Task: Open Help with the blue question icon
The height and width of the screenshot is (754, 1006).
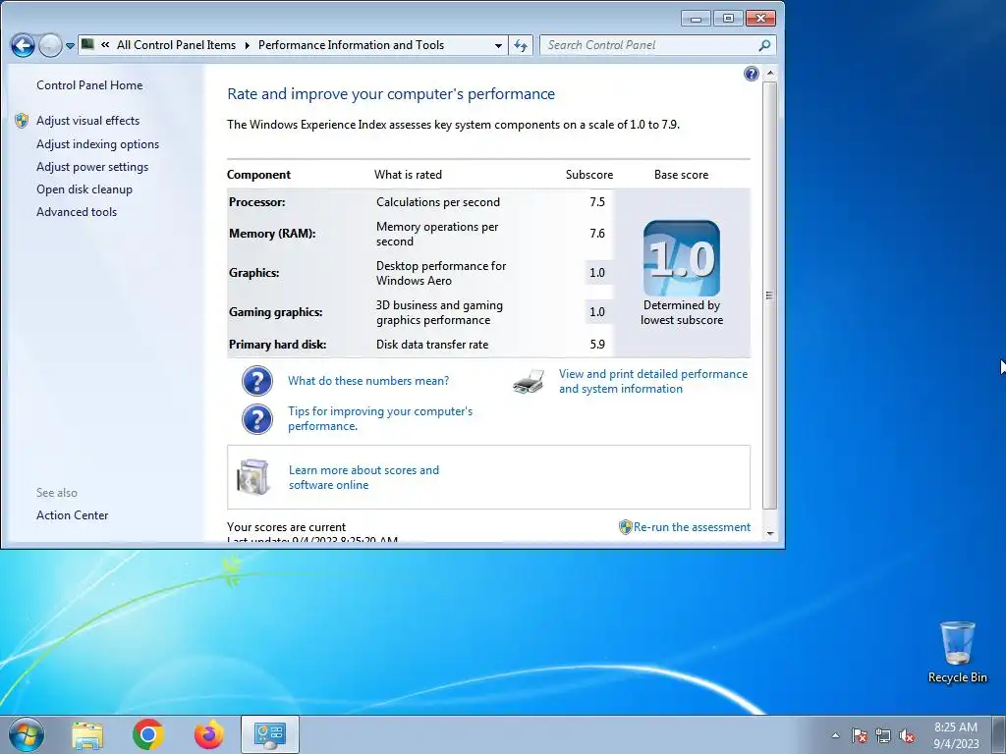Action: 751,74
